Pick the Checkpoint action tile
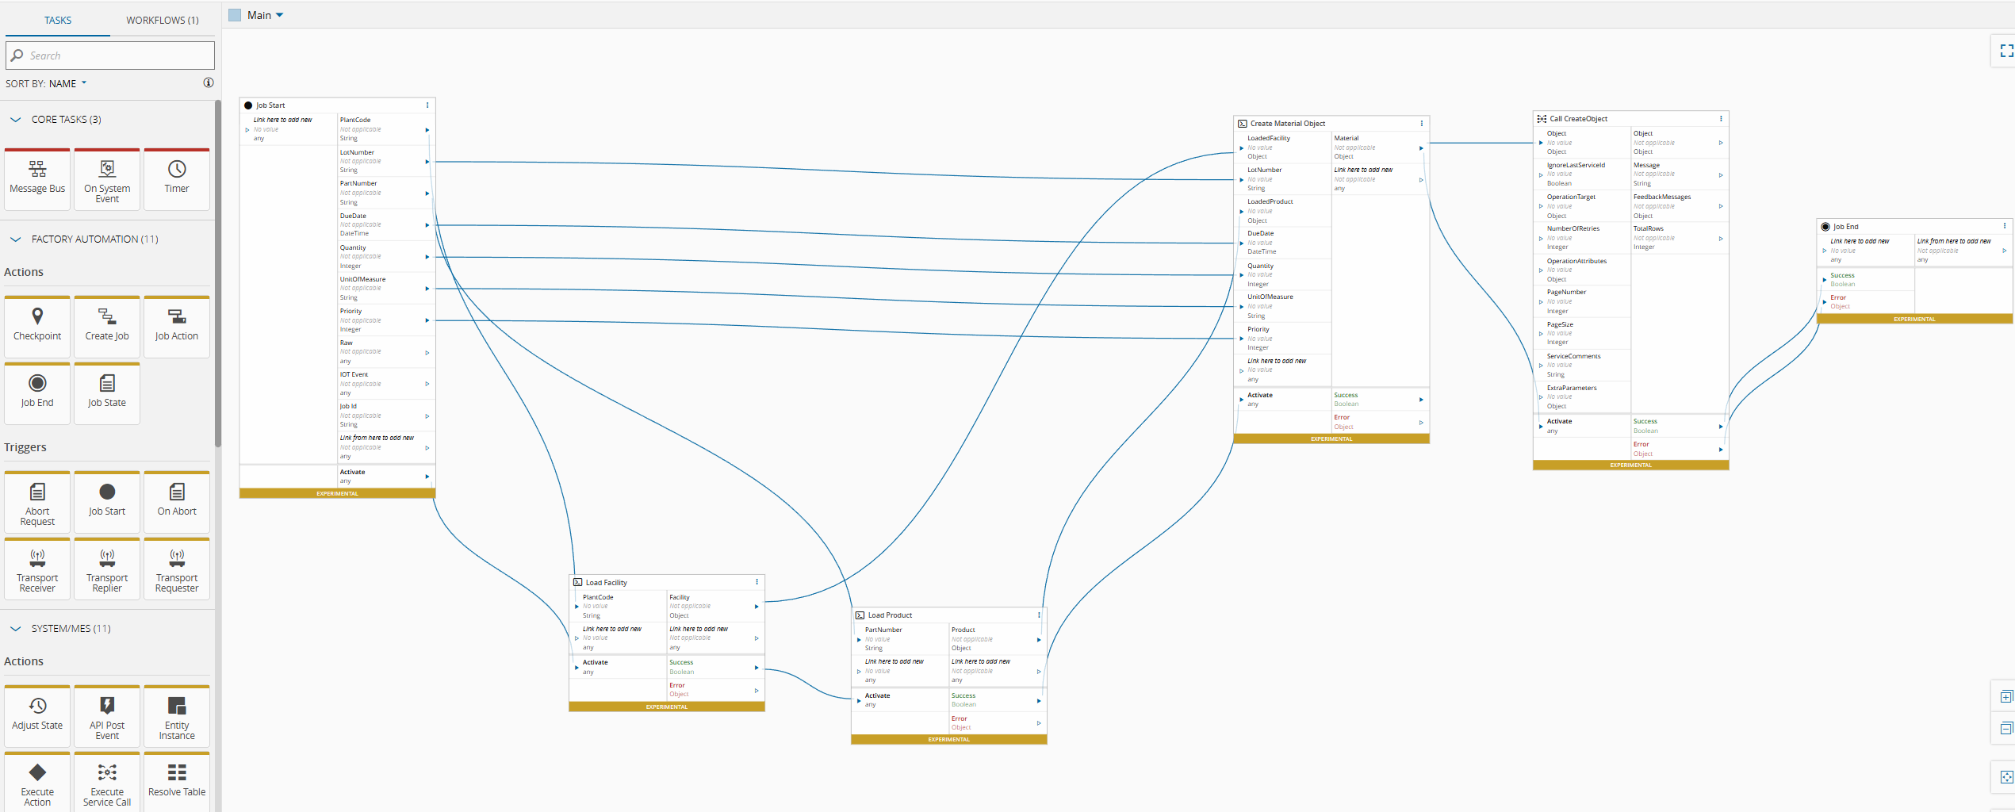This screenshot has width=2015, height=812. tap(37, 327)
